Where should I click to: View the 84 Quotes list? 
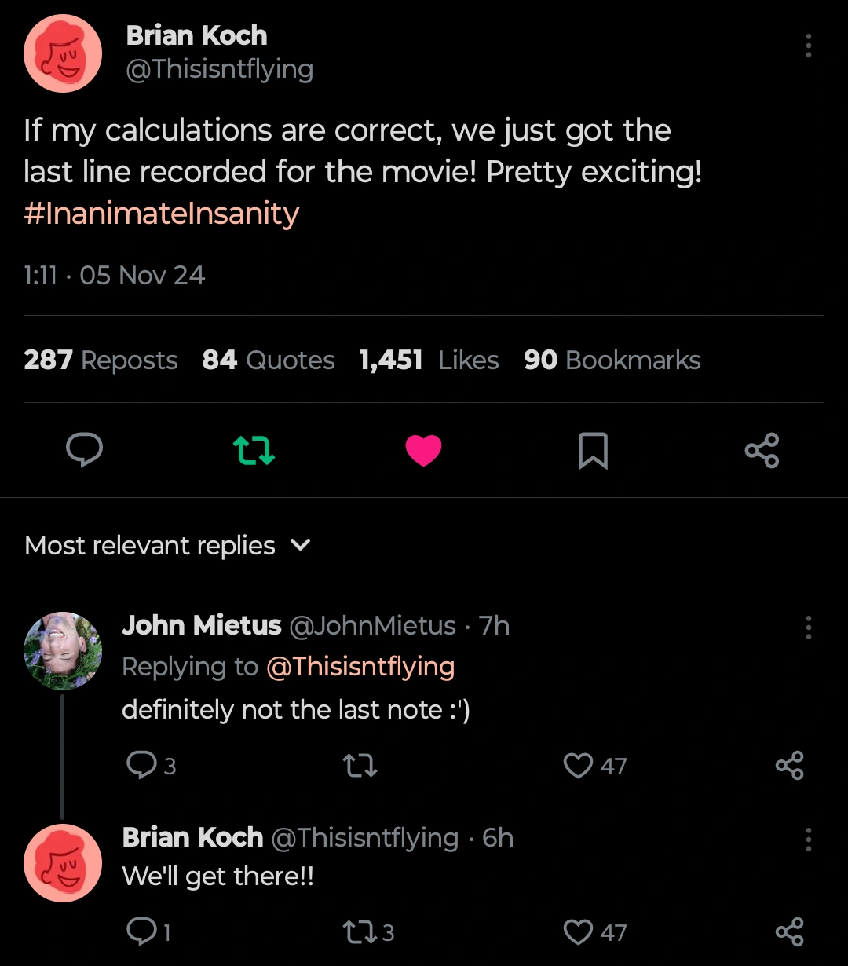(269, 360)
